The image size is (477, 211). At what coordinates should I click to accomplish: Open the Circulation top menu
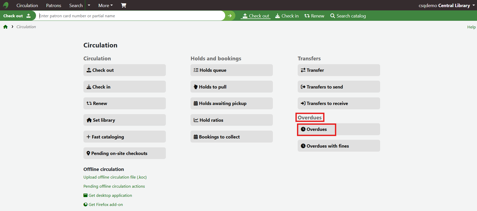[x=27, y=5]
